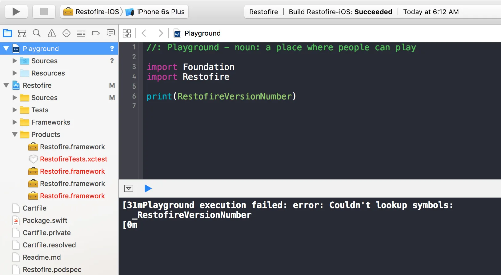The width and height of the screenshot is (501, 275).
Task: Click line number 2 in the gutter
Action: coord(134,57)
